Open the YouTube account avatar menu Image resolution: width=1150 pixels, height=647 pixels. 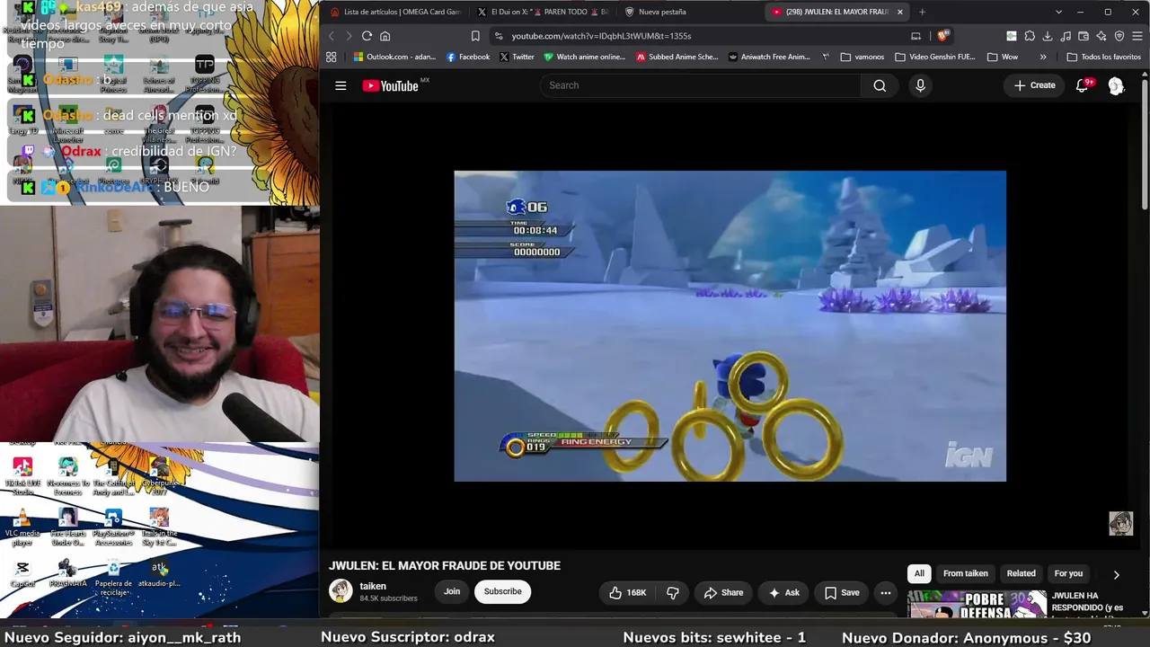click(1116, 85)
